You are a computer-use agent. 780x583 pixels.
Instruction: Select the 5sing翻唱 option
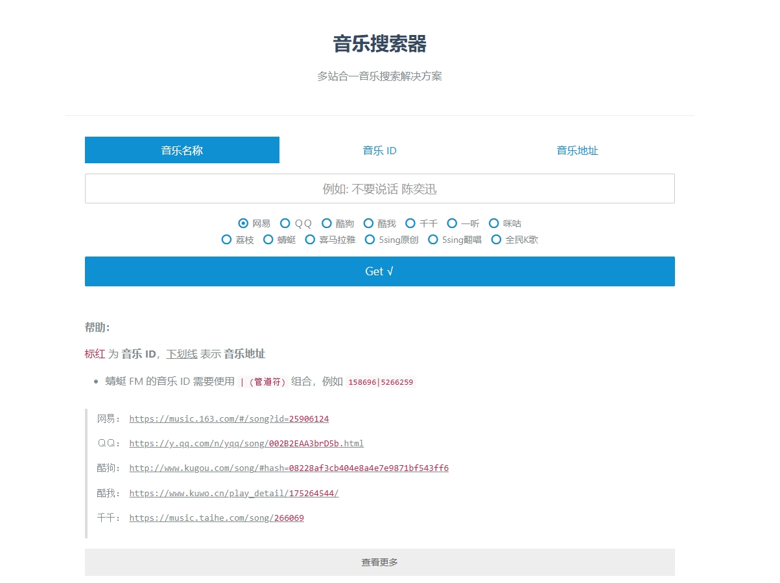tap(432, 239)
